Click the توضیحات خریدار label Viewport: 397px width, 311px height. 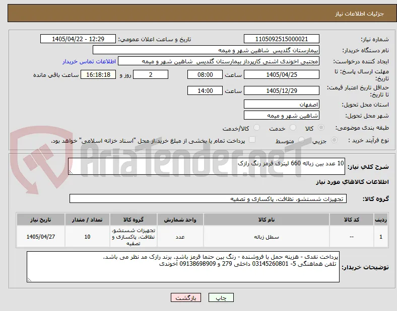[365, 267]
